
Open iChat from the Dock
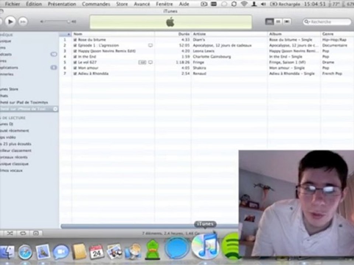(x=61, y=252)
